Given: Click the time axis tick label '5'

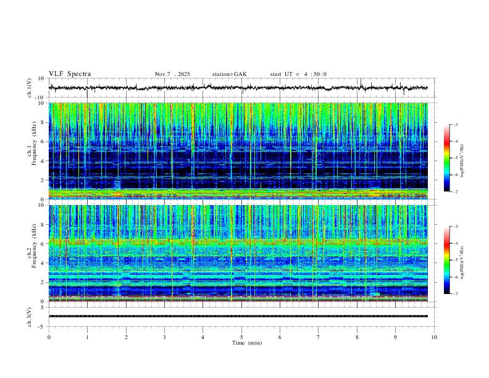Looking at the screenshot, I should (241, 337).
